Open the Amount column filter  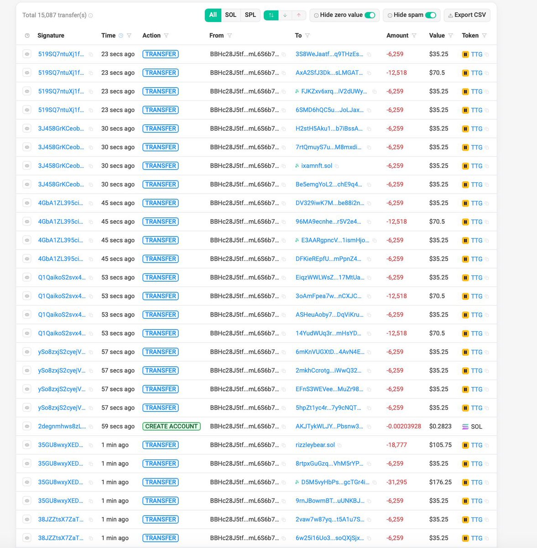click(x=414, y=35)
